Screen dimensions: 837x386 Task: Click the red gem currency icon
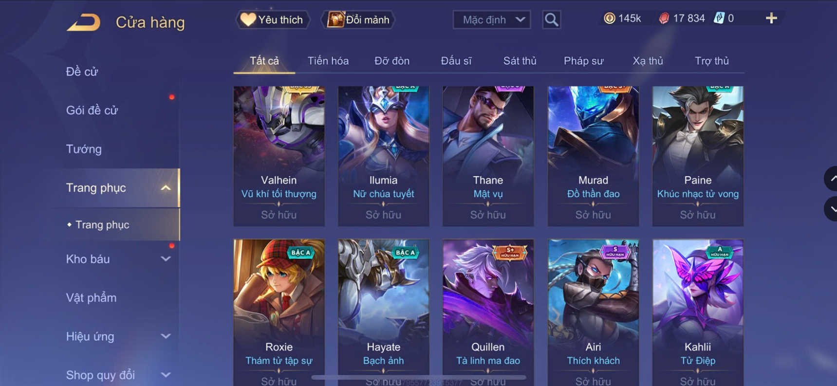tap(664, 18)
